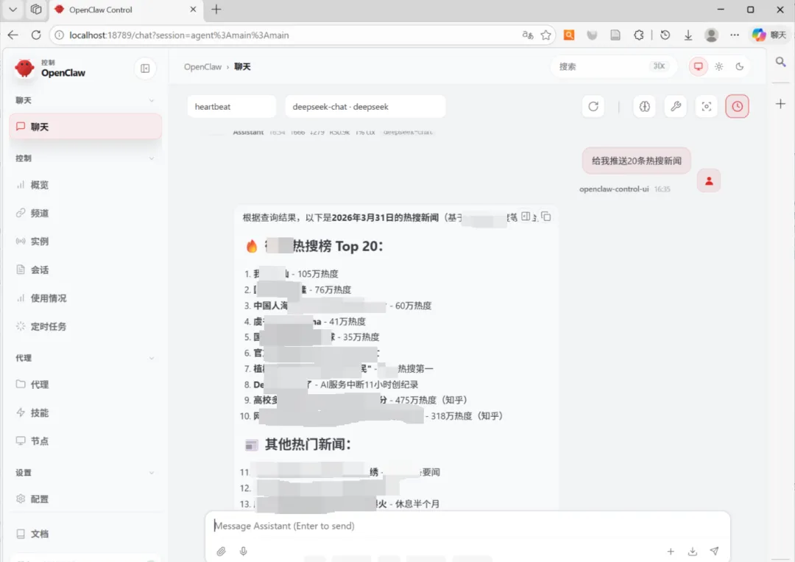Send message with paper plane icon

coord(714,552)
